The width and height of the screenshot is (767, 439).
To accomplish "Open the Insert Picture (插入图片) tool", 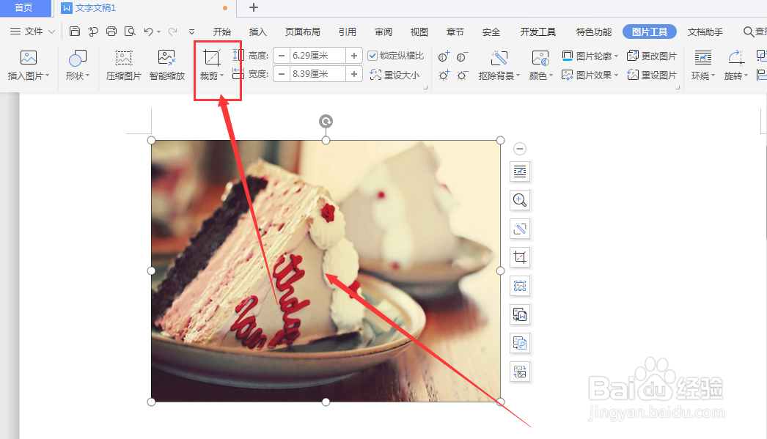I will point(29,64).
